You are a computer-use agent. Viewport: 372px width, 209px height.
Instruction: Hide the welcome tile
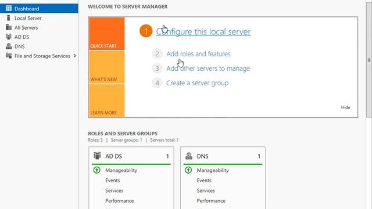pyautogui.click(x=345, y=107)
